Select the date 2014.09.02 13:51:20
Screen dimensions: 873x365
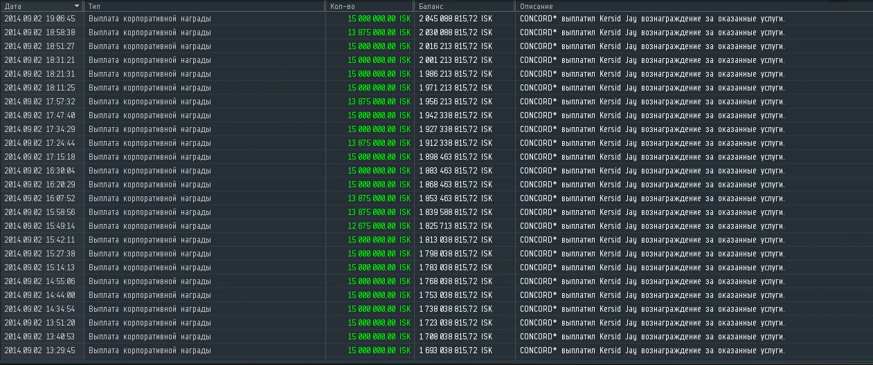[x=39, y=323]
